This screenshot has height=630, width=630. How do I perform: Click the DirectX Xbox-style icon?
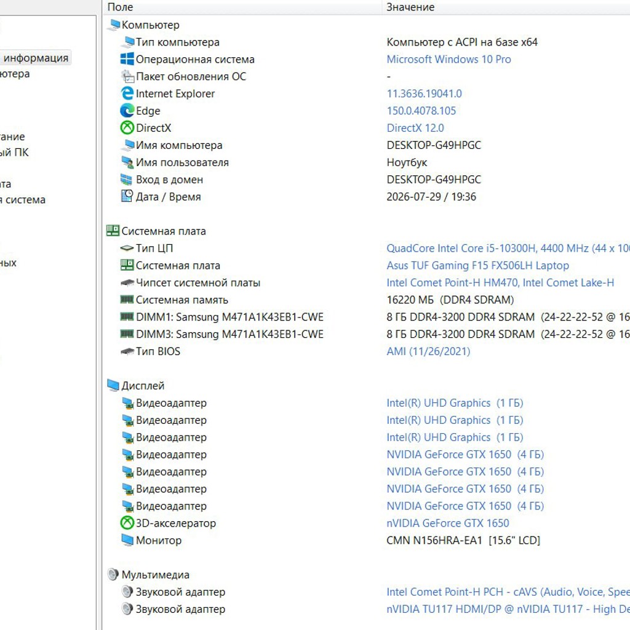coord(127,128)
